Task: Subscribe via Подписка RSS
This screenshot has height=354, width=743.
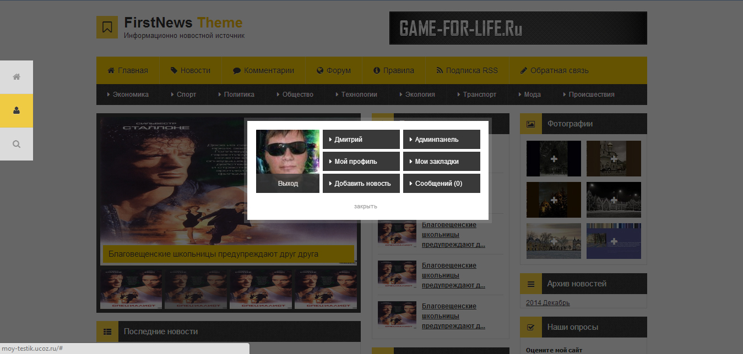Action: (467, 70)
